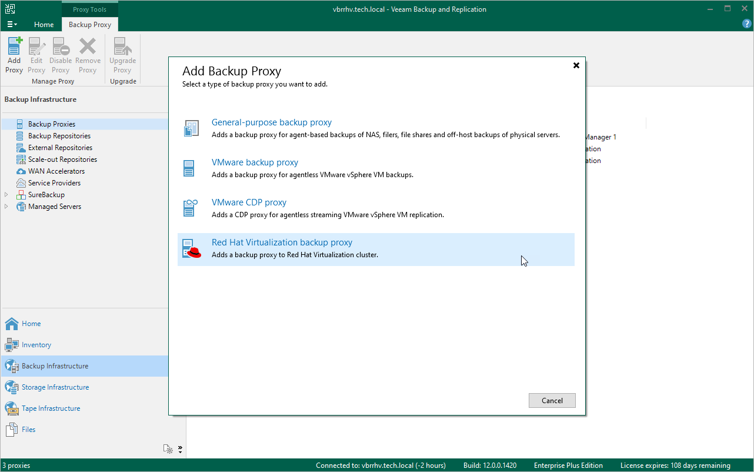This screenshot has height=472, width=754.
Task: Open the Storage Infrastructure view label
Action: pos(55,387)
